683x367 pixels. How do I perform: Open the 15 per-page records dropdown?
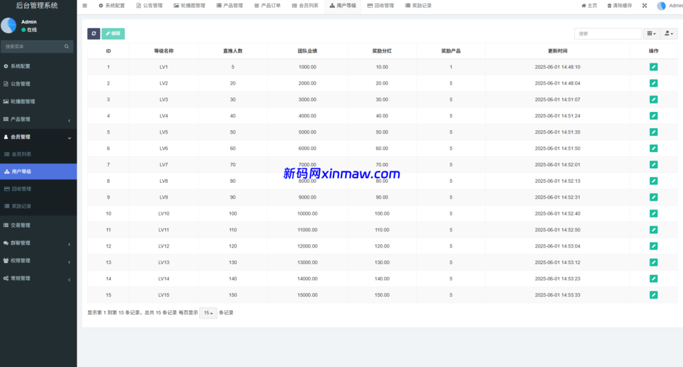click(208, 313)
